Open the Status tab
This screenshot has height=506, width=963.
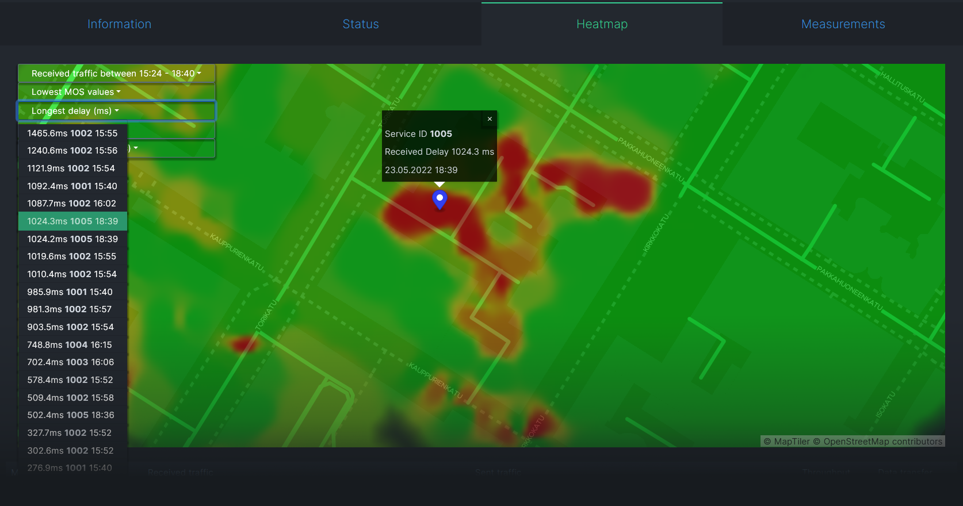coord(361,24)
